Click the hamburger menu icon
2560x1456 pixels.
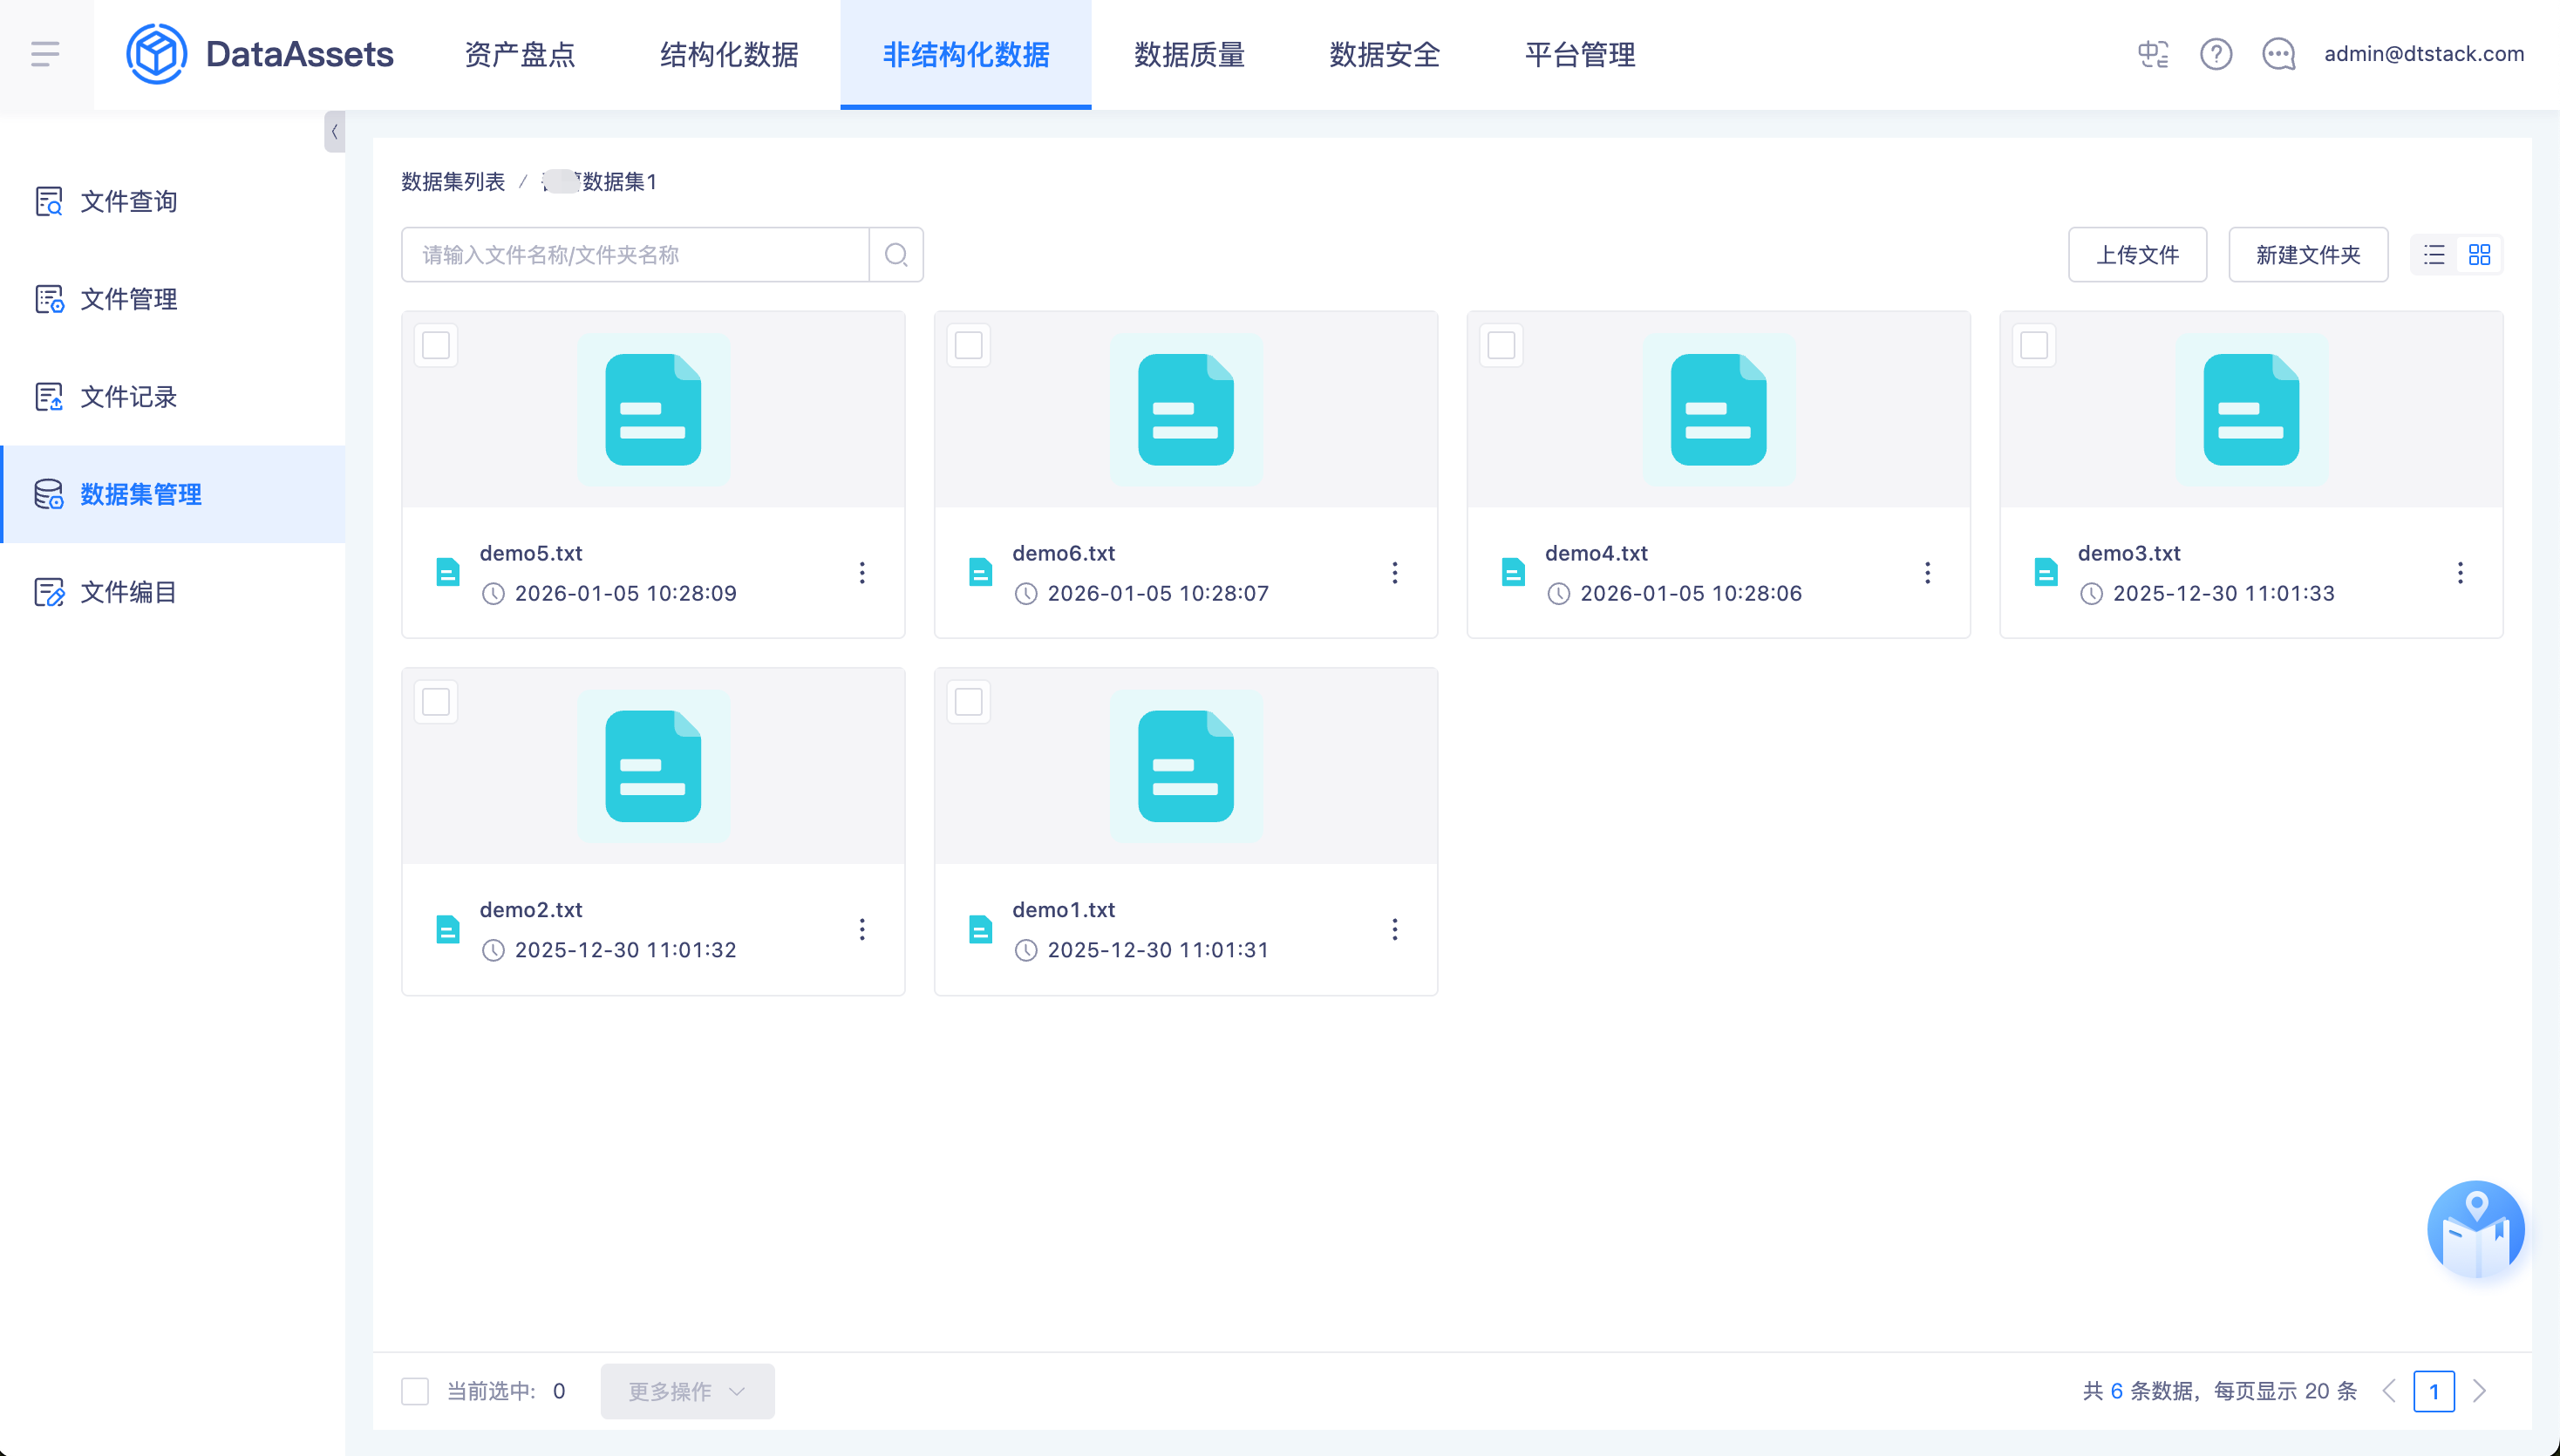tap(45, 54)
